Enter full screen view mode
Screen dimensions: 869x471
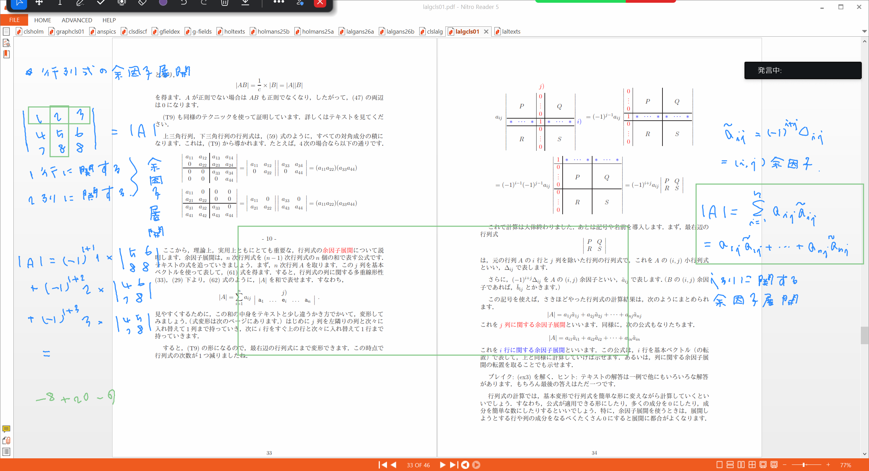click(763, 465)
